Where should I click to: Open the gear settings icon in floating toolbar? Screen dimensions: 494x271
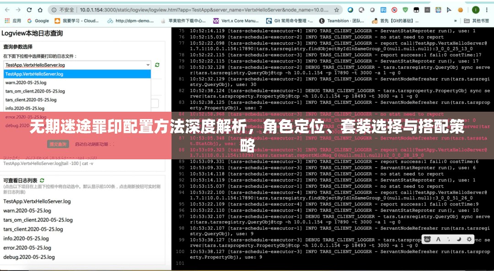point(469,239)
